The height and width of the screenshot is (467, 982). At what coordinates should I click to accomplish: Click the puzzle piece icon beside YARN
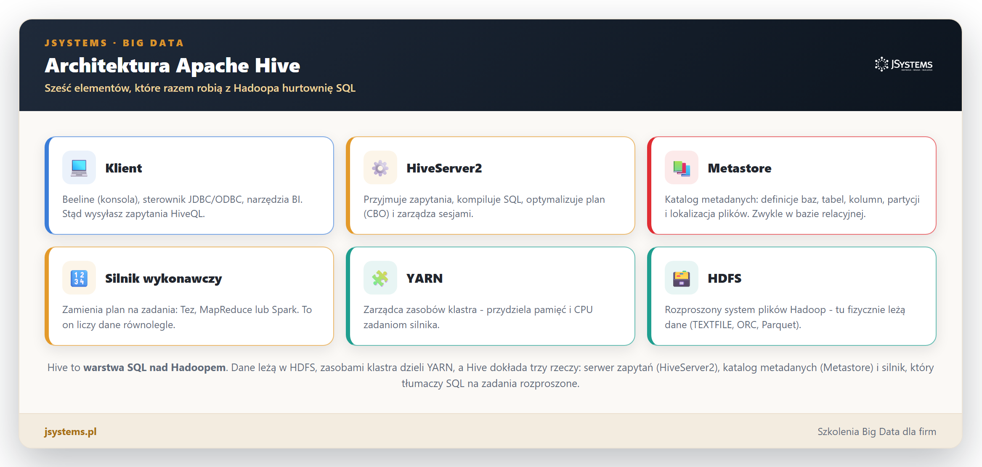(380, 278)
